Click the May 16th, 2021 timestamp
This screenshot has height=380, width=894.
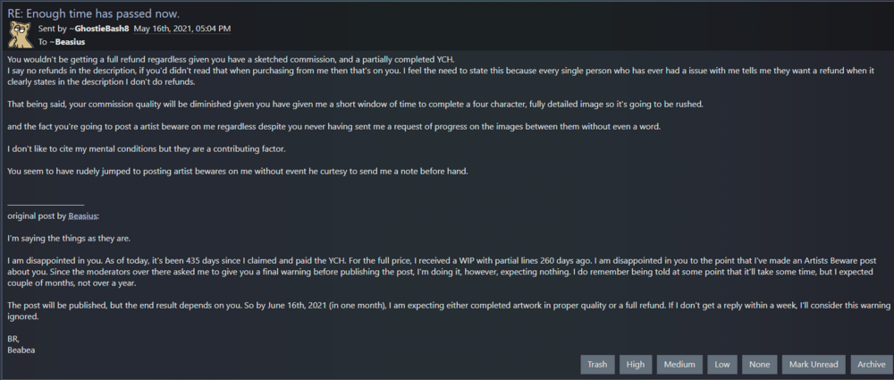coord(181,29)
